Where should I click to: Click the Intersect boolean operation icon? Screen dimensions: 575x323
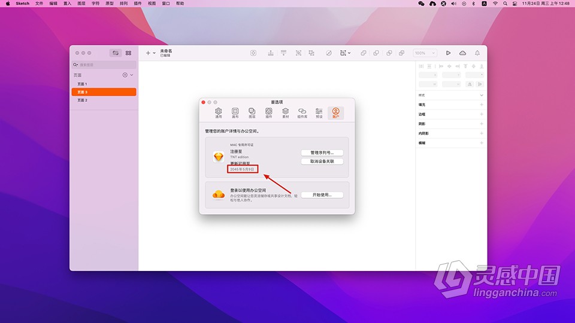pyautogui.click(x=389, y=53)
